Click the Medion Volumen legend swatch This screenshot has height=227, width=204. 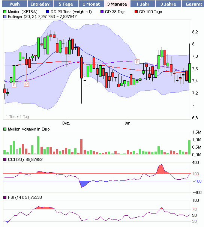click(x=5, y=129)
